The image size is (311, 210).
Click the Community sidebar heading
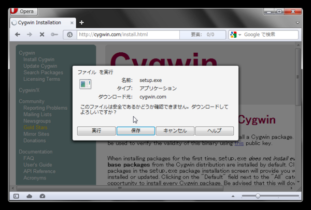pyautogui.click(x=32, y=101)
